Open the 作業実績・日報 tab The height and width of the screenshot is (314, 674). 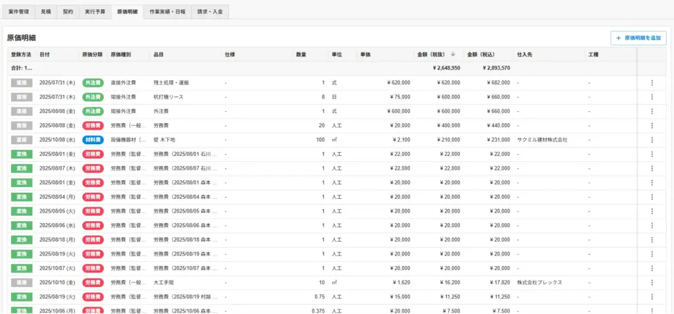[x=167, y=12]
